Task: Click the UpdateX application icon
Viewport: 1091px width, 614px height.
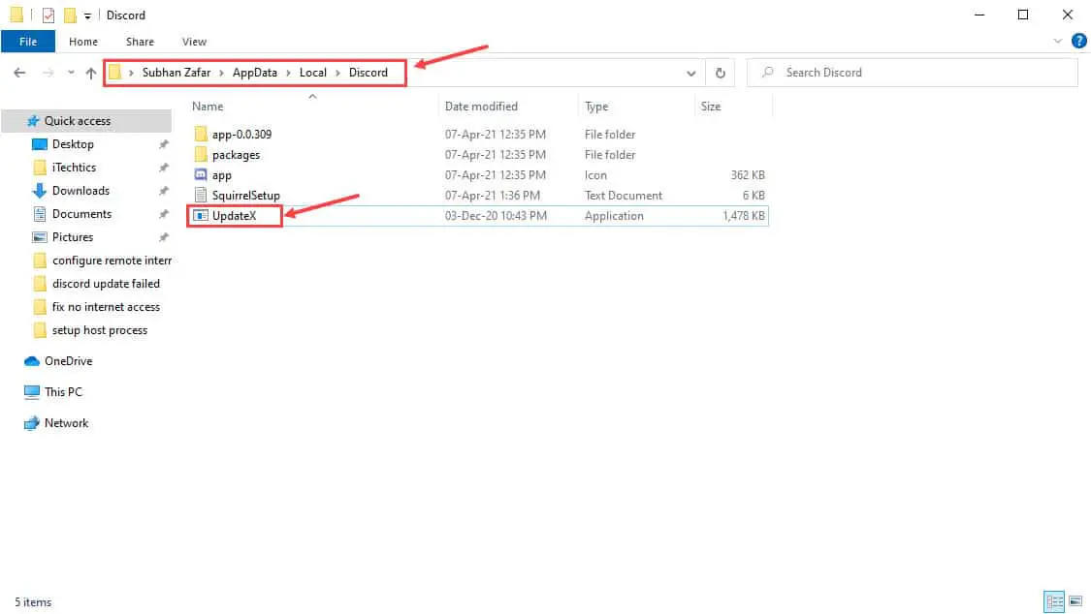Action: 201,216
